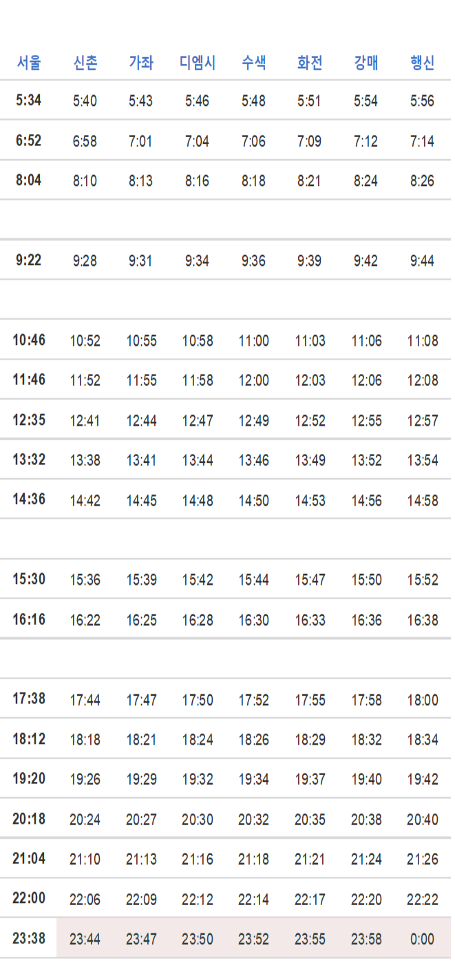Select the 6:52 departure row time

29,141
